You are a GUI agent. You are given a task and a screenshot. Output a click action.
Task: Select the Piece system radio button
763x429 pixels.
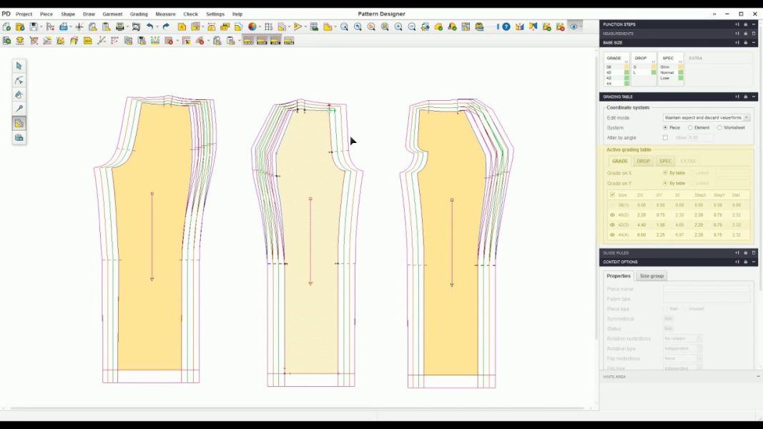click(x=665, y=127)
